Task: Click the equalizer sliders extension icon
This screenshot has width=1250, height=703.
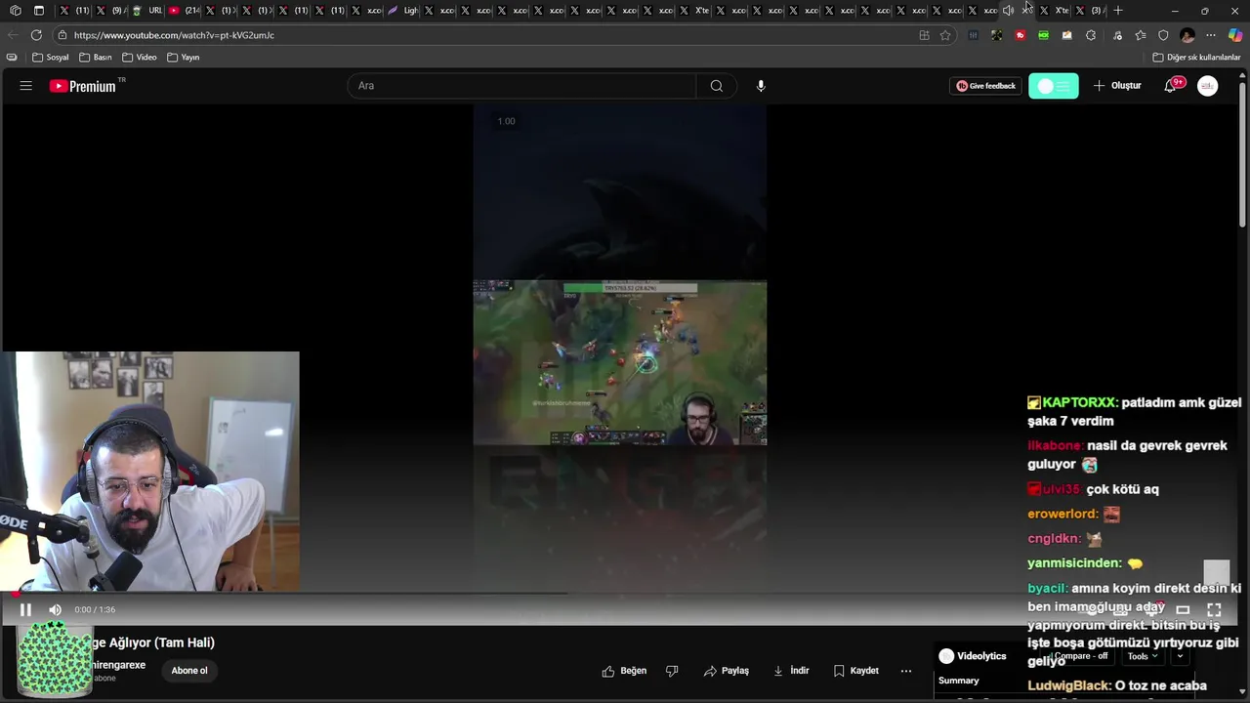Action: (x=973, y=35)
